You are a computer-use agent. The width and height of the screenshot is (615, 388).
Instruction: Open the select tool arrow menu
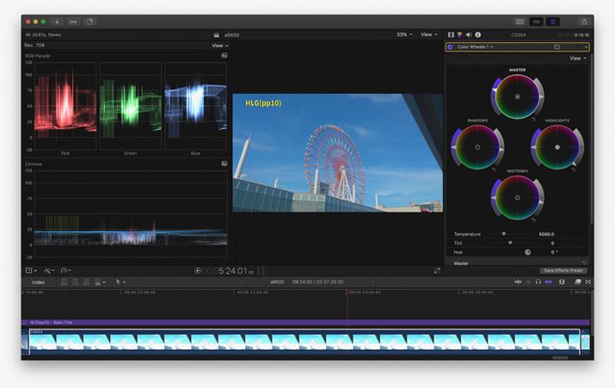(x=120, y=281)
